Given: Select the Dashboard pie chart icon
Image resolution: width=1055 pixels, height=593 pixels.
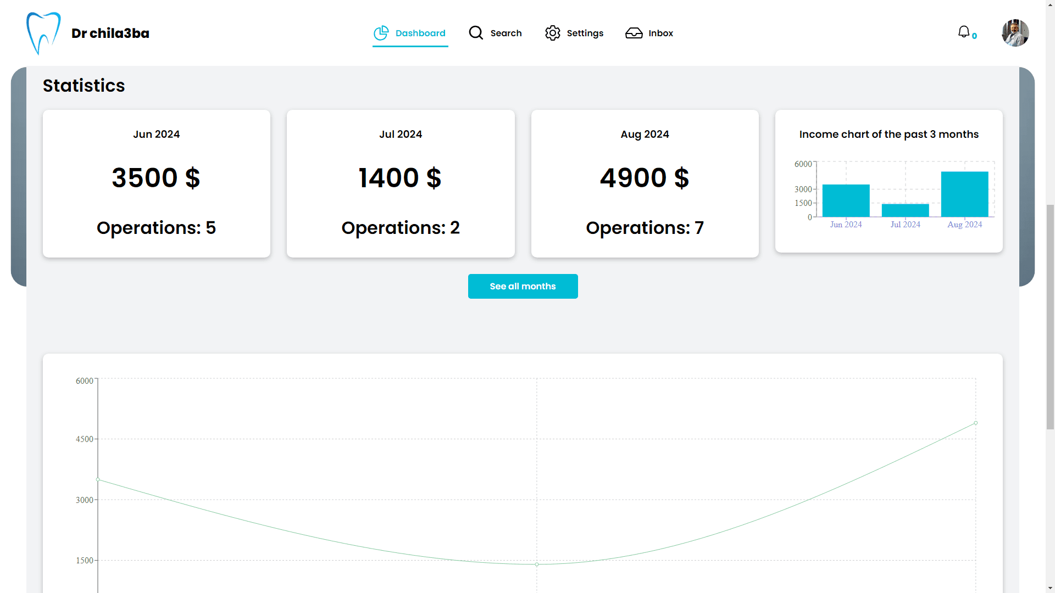Looking at the screenshot, I should pyautogui.click(x=381, y=33).
